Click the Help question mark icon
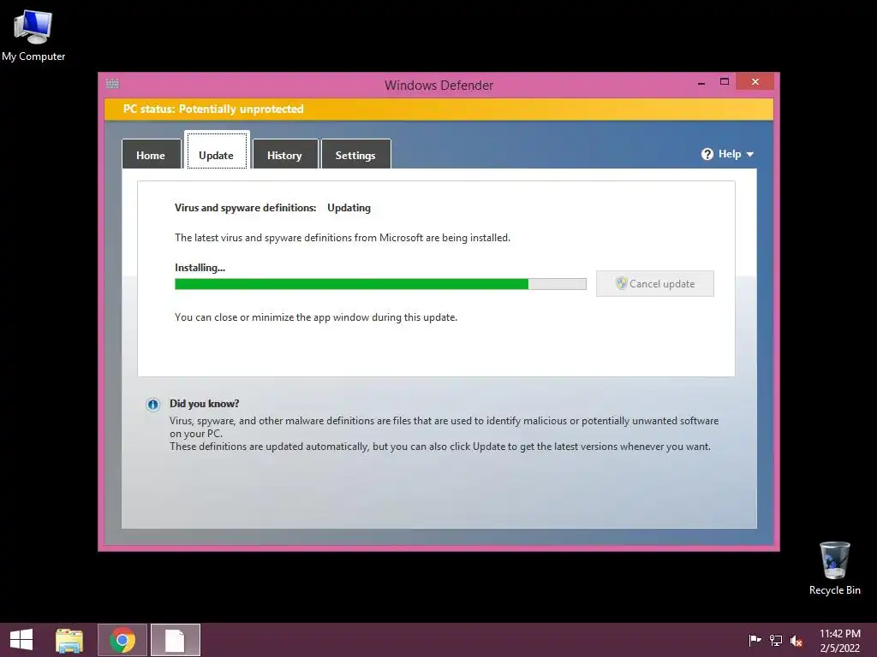Viewport: 877px width, 657px height. pyautogui.click(x=707, y=154)
